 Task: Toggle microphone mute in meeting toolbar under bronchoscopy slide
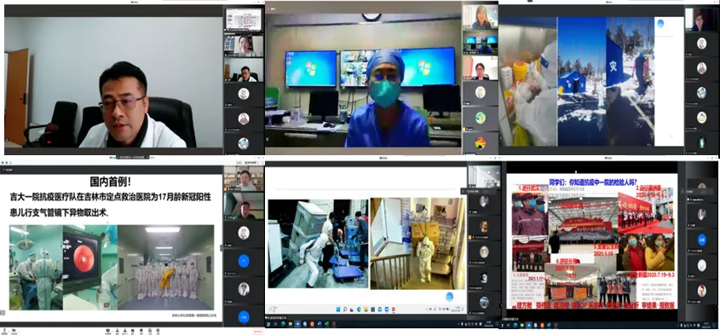[x=4, y=331]
